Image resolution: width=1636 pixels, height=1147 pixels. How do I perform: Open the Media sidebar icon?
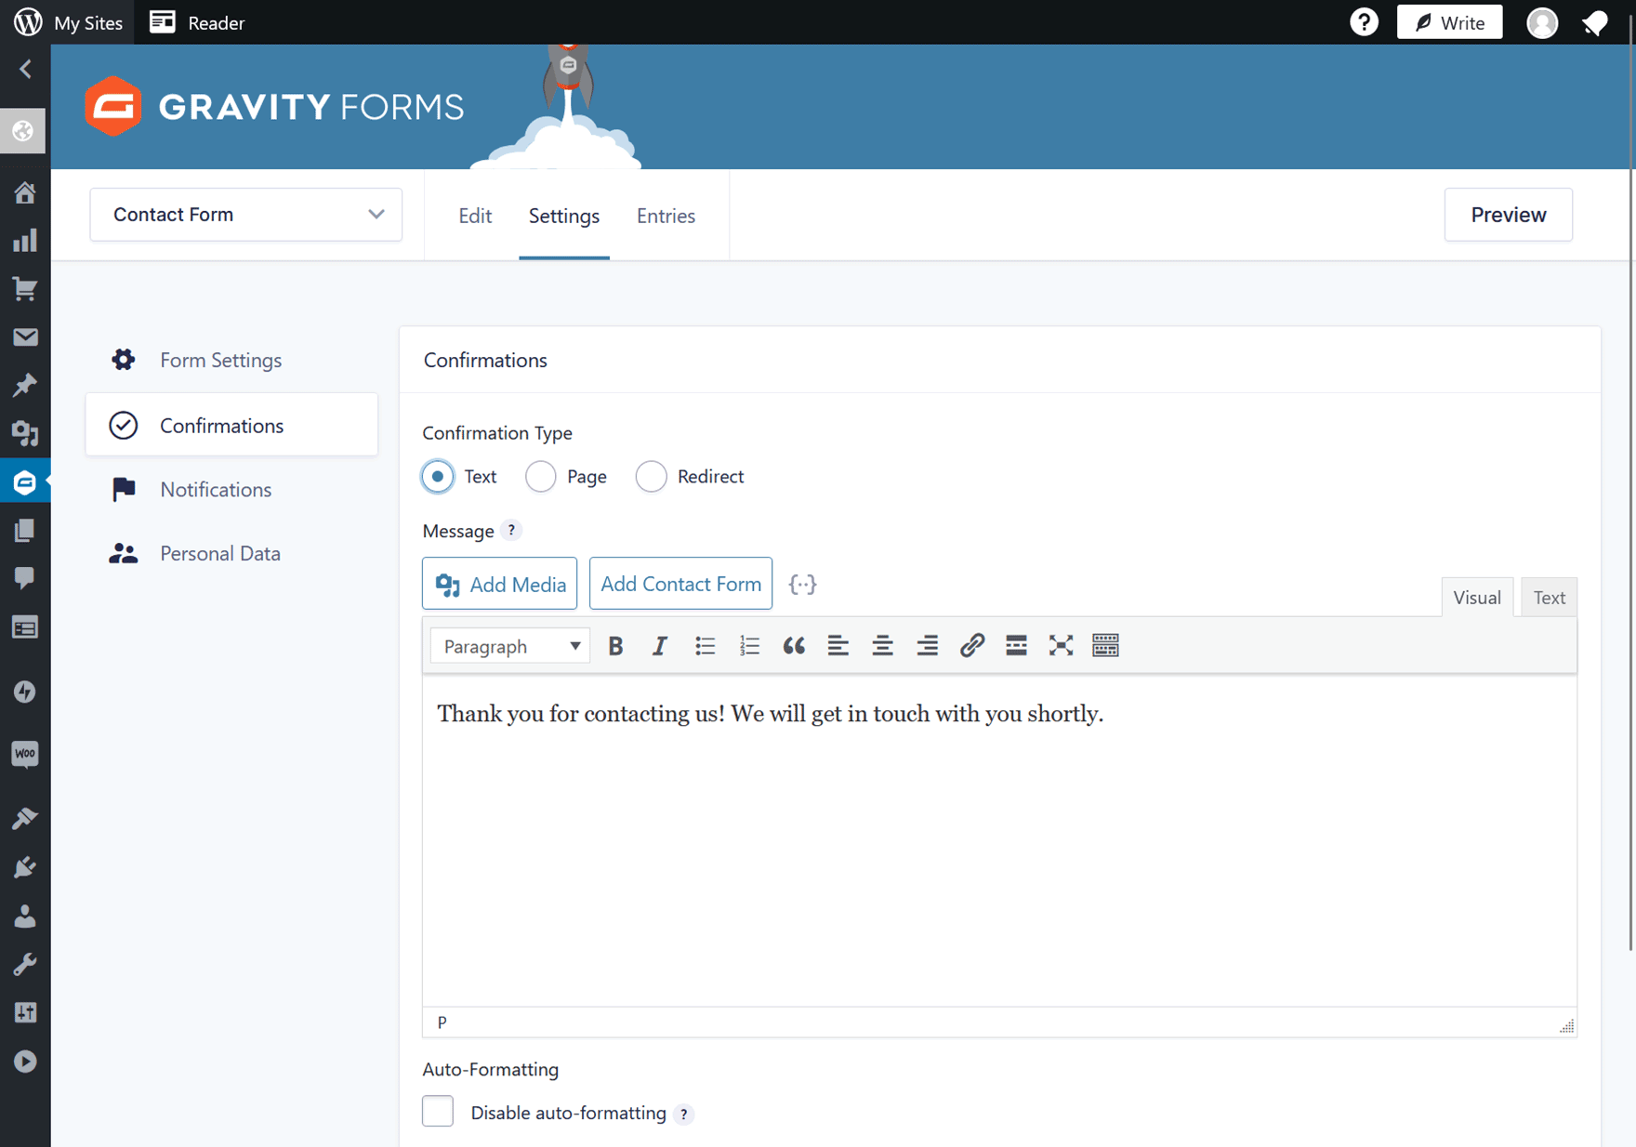click(25, 433)
